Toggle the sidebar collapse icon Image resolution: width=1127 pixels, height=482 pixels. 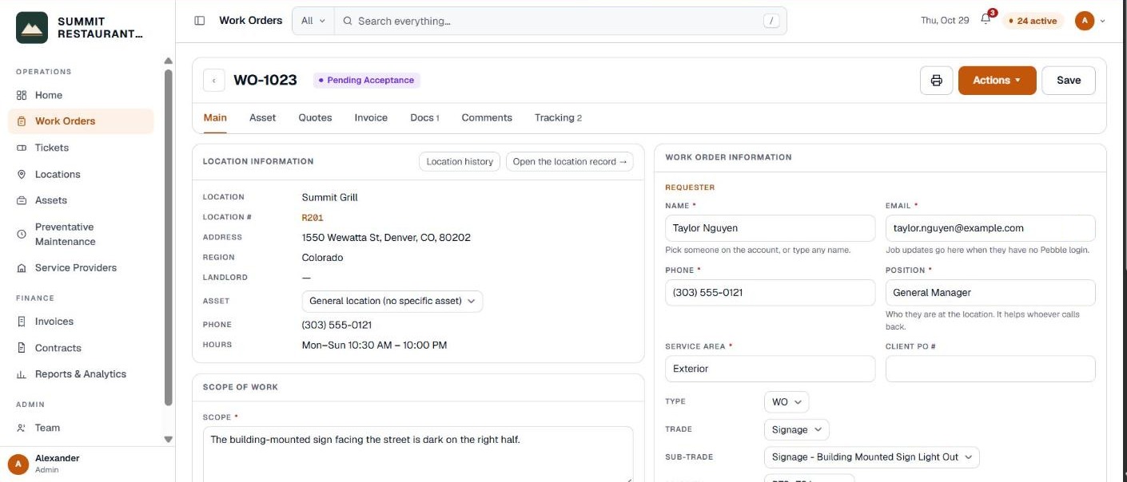[x=200, y=21]
